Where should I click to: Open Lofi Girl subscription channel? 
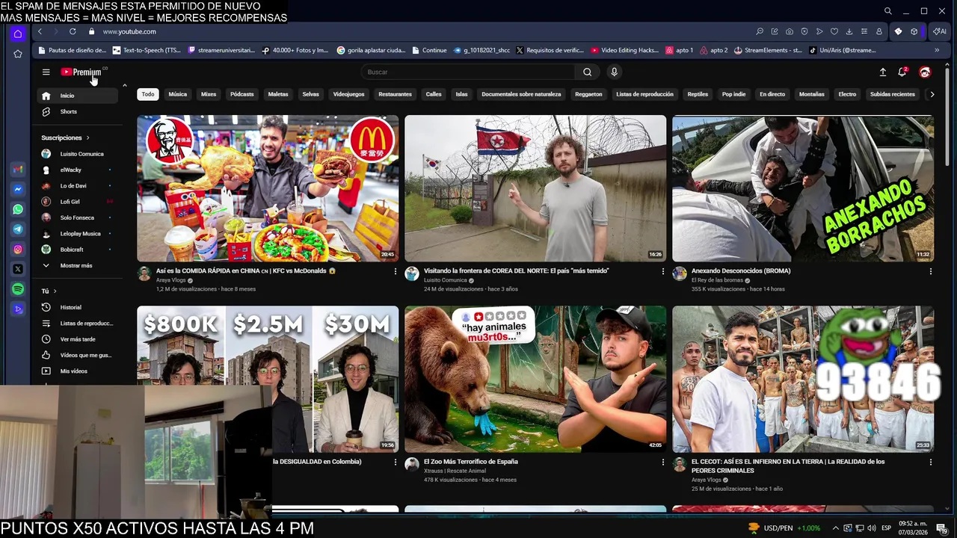click(x=78, y=202)
